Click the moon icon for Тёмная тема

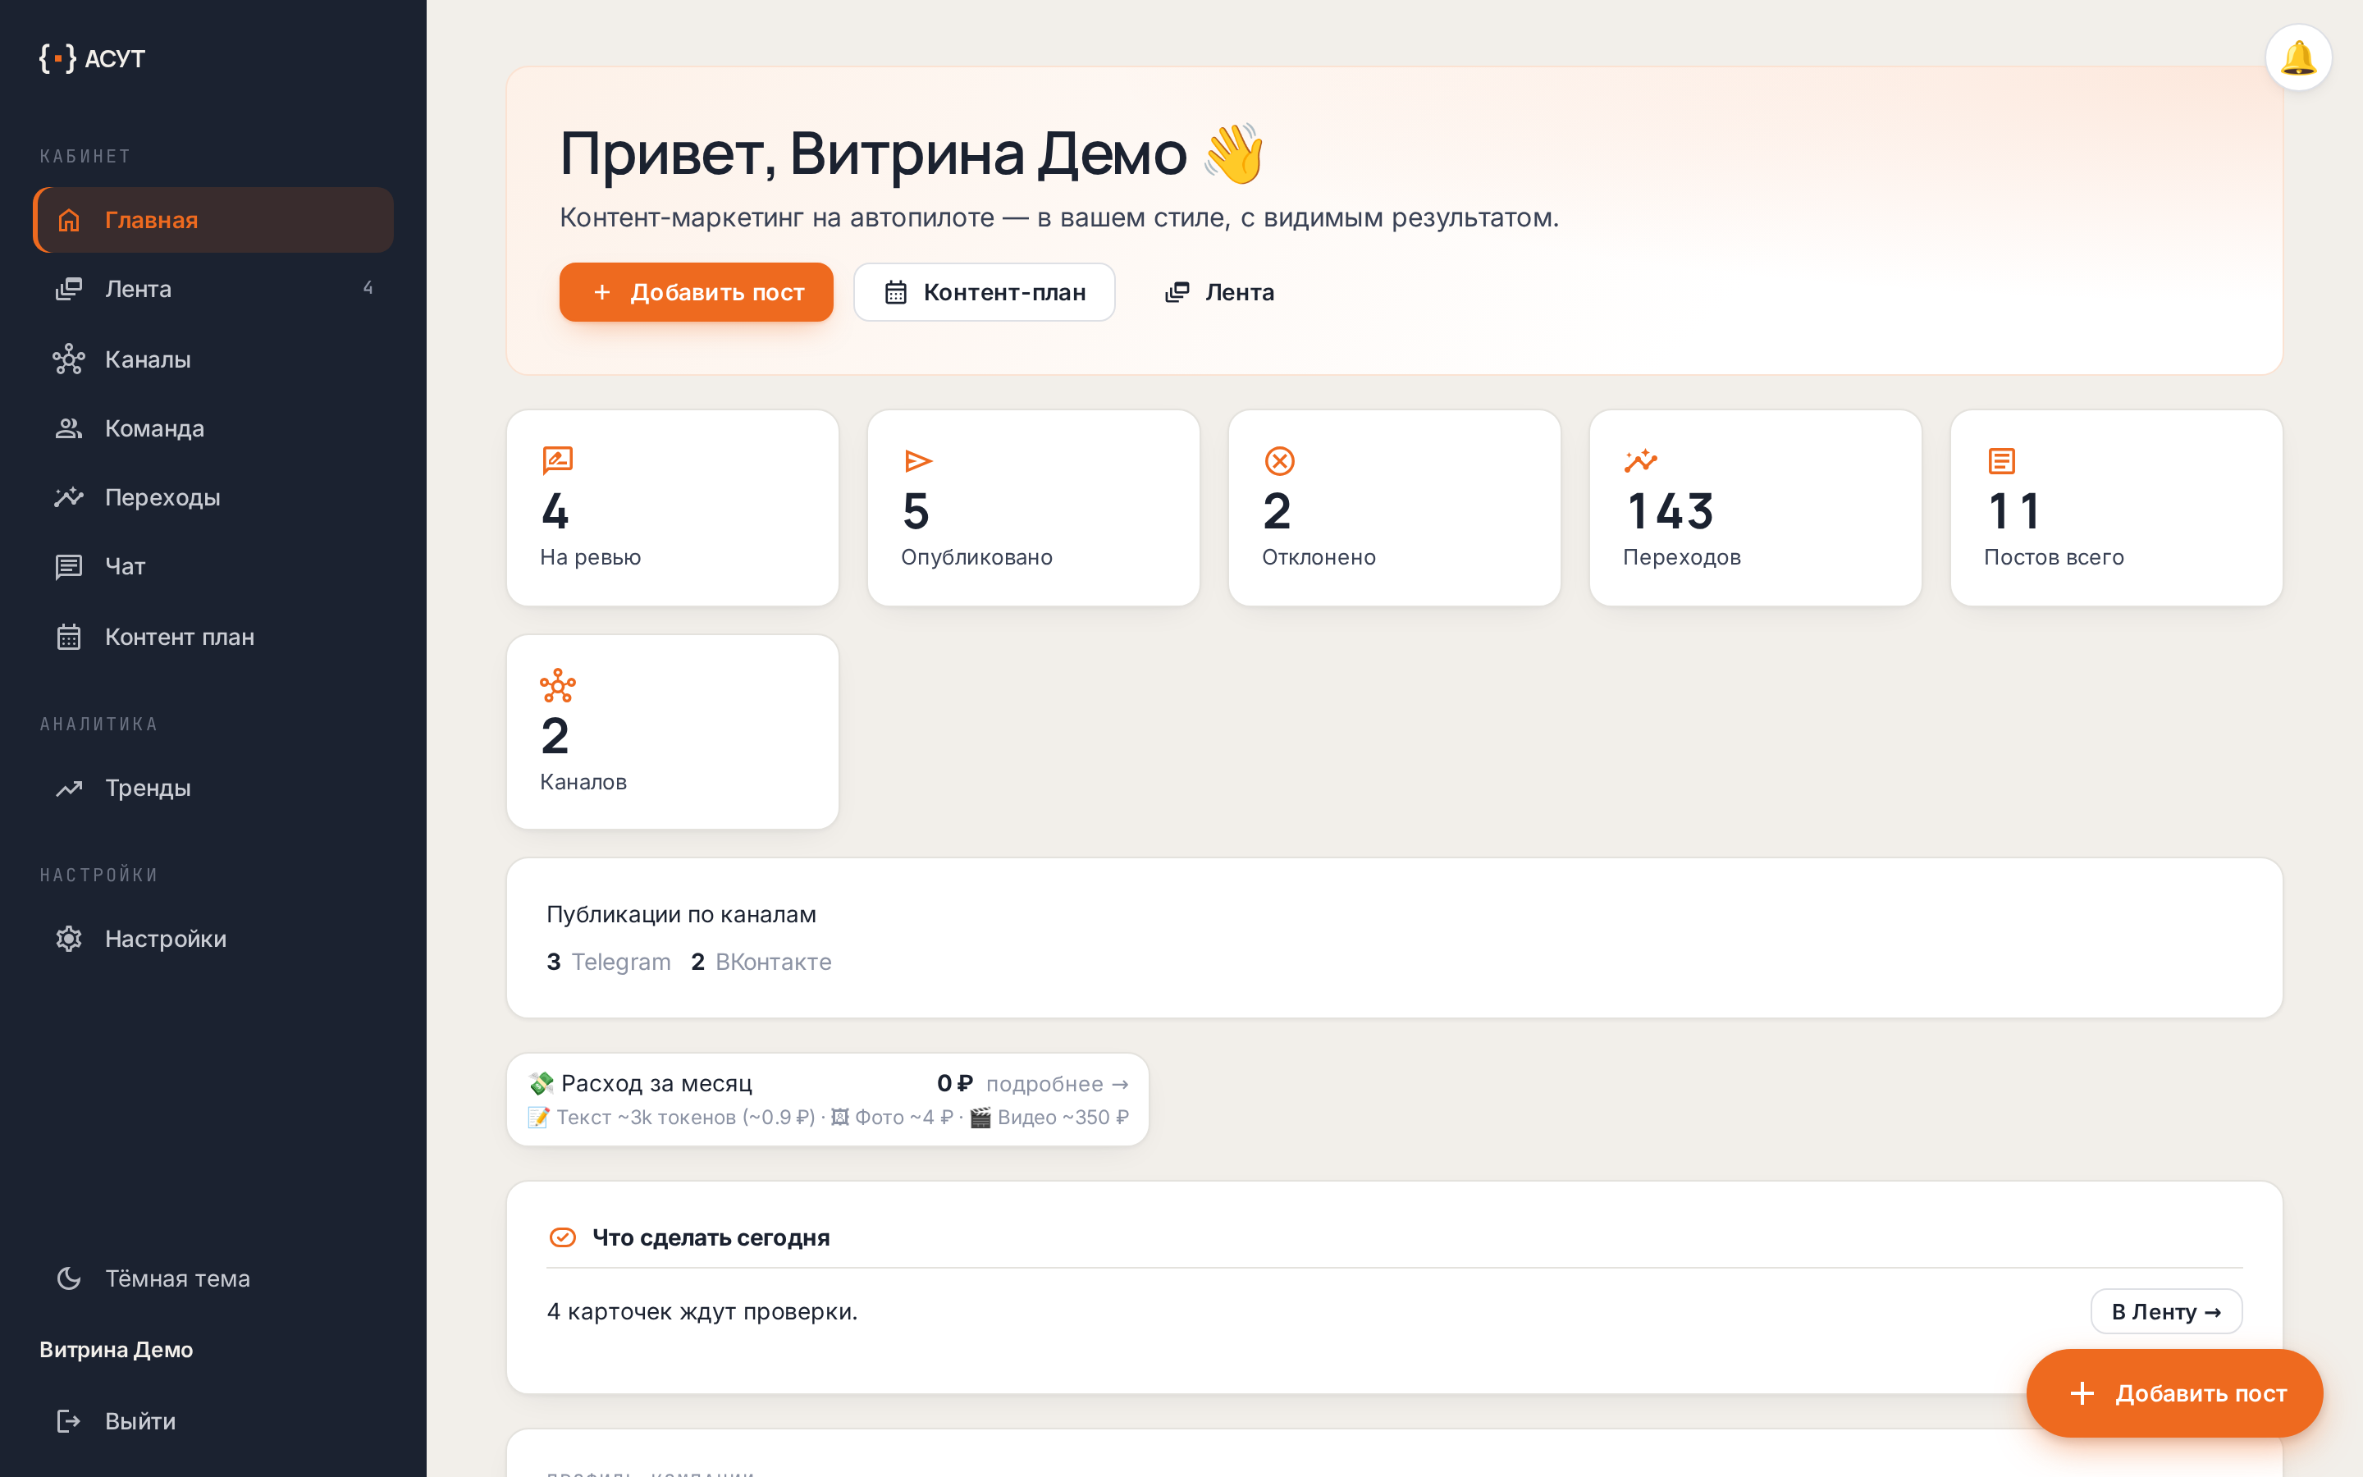click(x=68, y=1278)
